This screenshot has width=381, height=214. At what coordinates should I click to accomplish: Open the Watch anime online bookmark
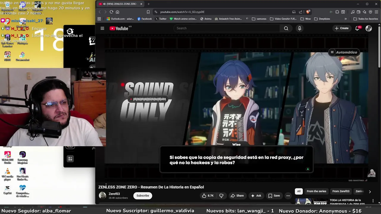183,19
